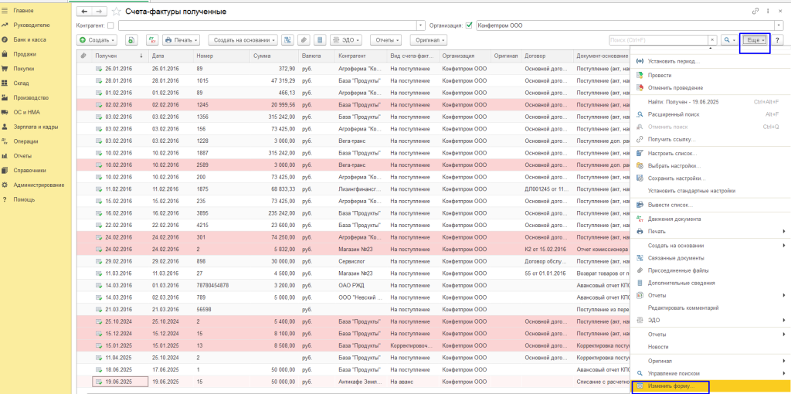Expand the ЭДО toolbar dropdown

pyautogui.click(x=346, y=40)
